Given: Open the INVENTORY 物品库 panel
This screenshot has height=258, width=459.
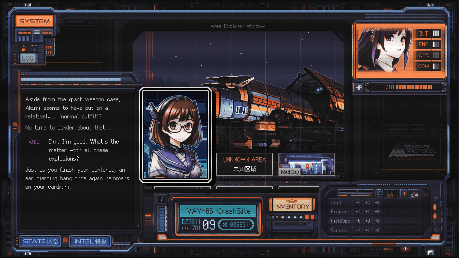Looking at the screenshot, I should 292,205.
